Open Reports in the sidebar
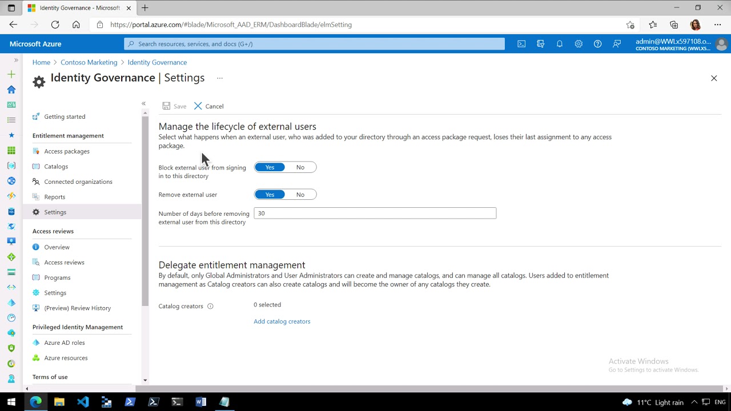 coord(55,197)
